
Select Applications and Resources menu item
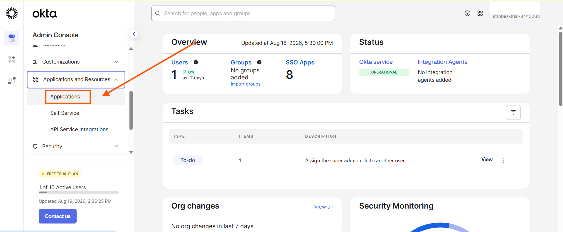(x=76, y=79)
